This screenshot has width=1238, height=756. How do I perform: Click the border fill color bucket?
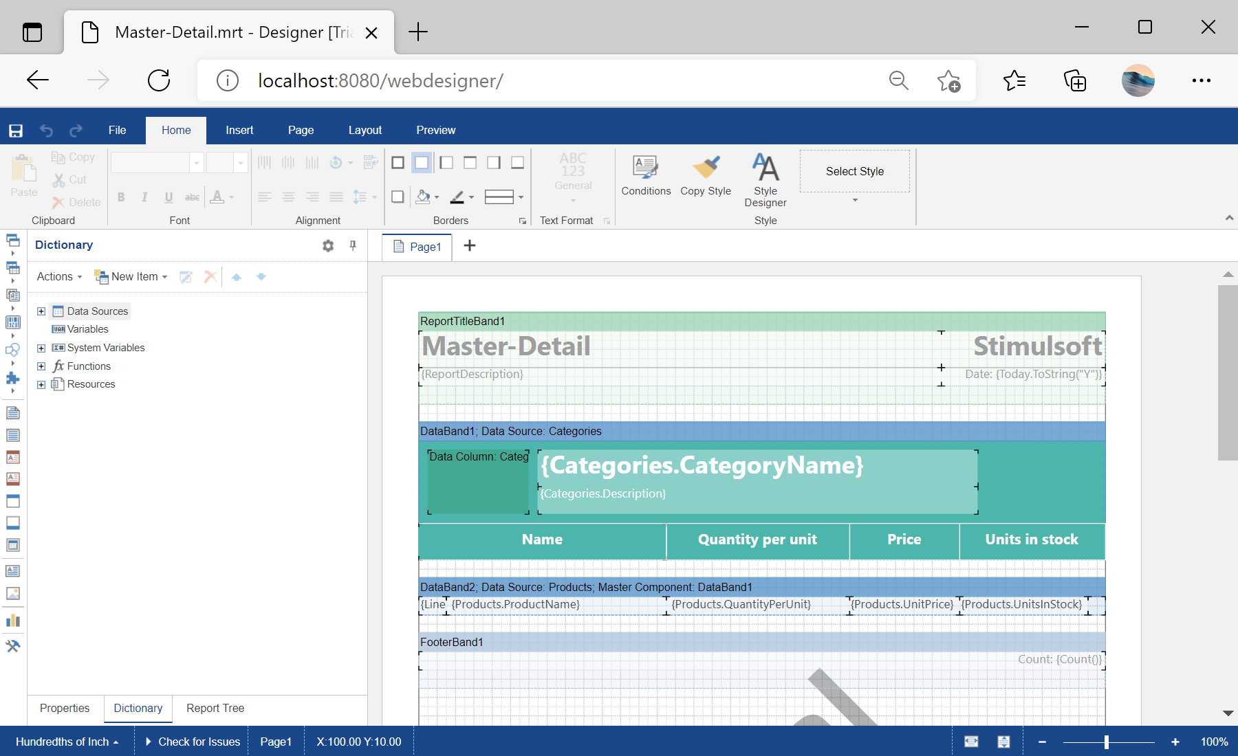click(423, 197)
